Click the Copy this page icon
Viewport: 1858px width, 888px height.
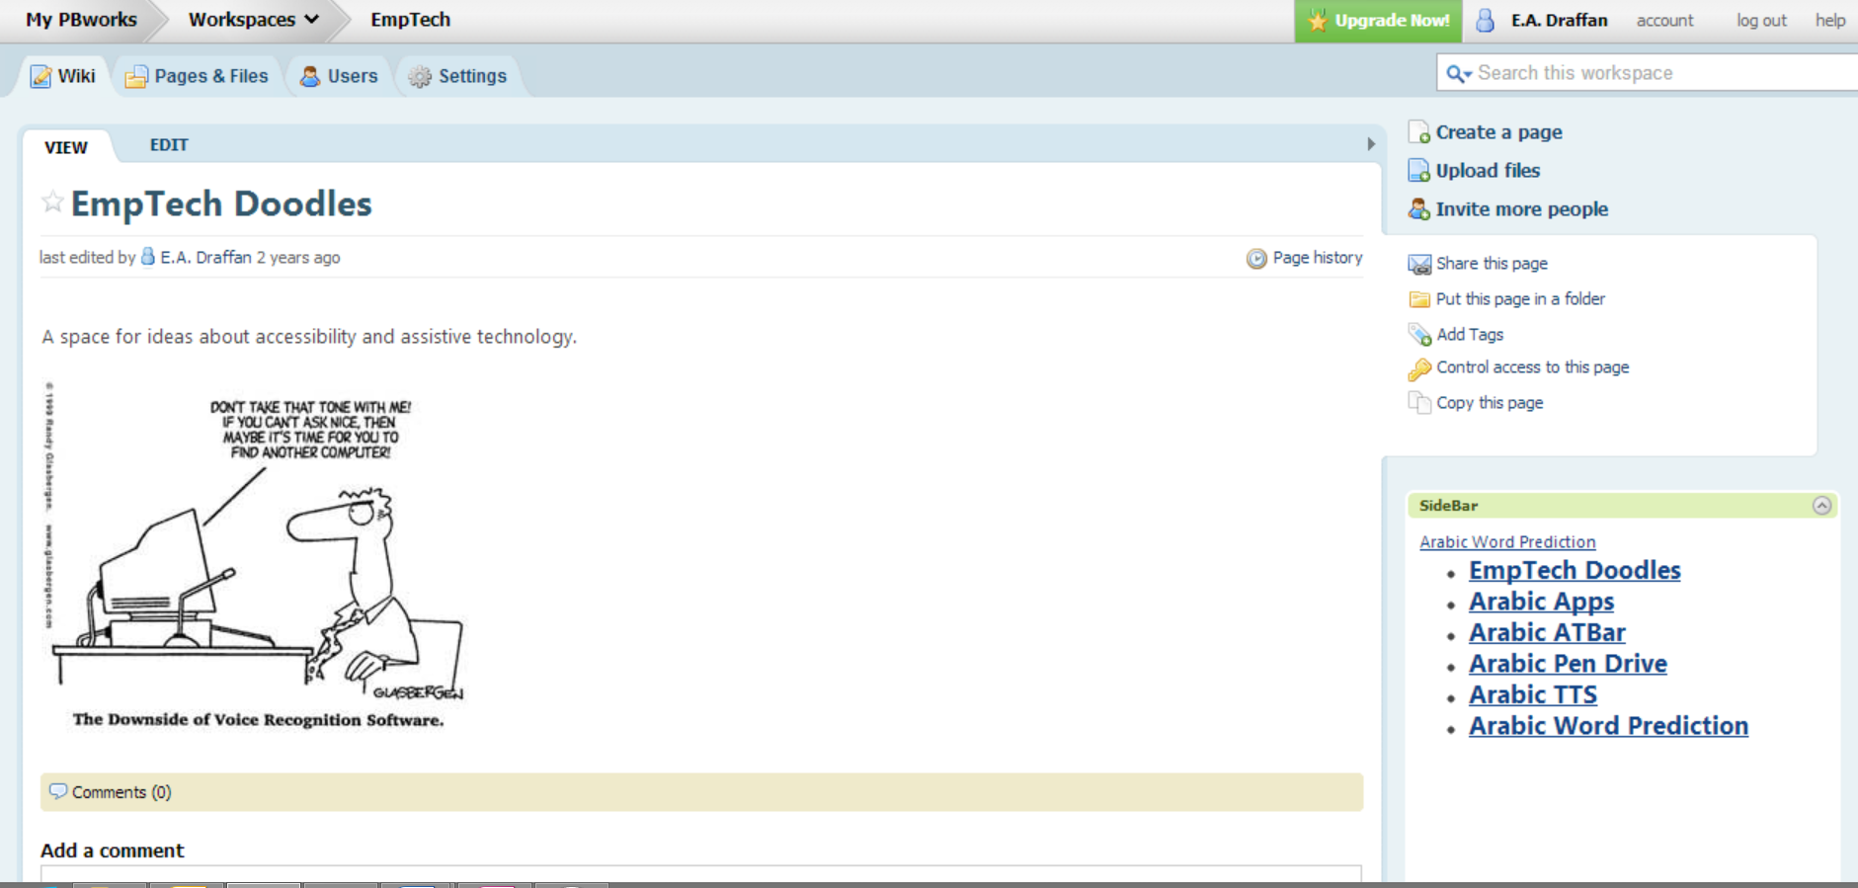[1419, 403]
